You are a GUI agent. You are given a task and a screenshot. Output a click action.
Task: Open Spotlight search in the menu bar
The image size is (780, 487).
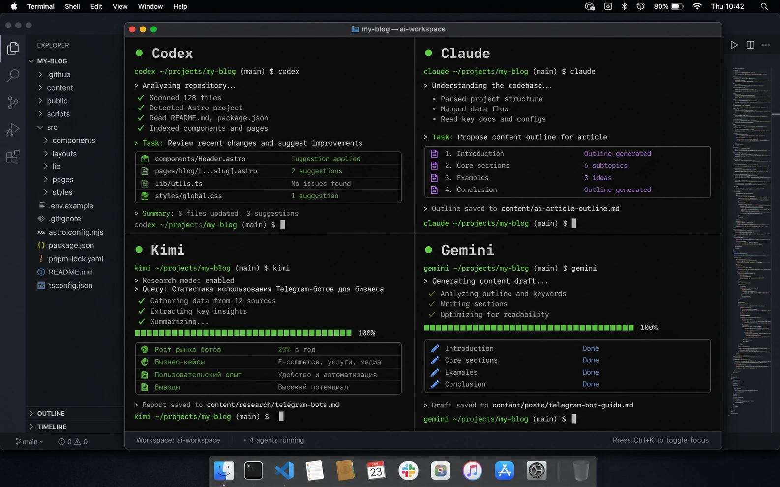point(764,6)
